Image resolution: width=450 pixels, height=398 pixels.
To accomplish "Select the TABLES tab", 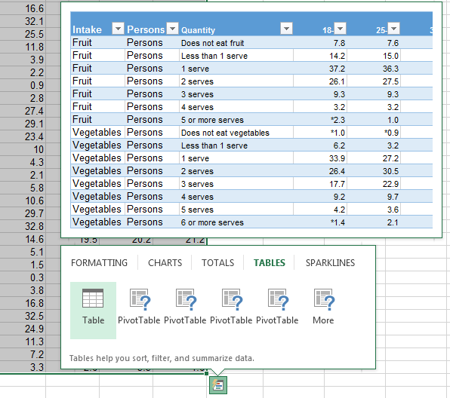I will [270, 263].
